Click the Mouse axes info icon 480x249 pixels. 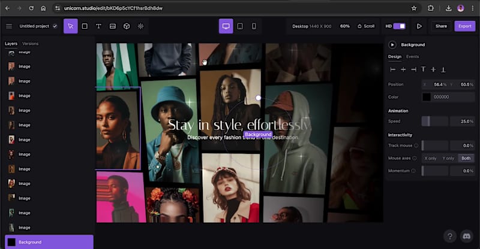click(415, 158)
